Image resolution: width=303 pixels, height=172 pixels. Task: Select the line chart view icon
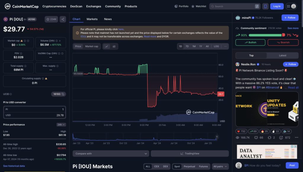tap(106, 46)
